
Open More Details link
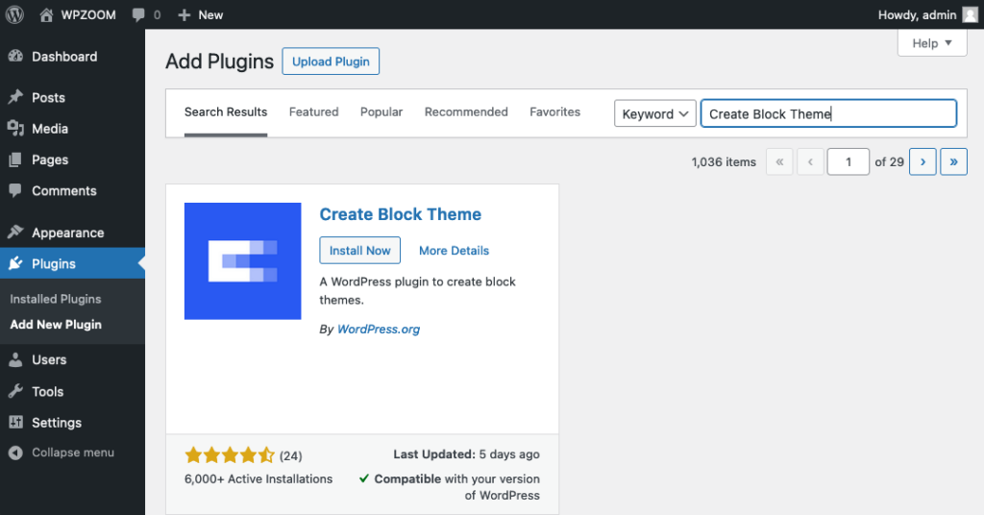tap(454, 251)
